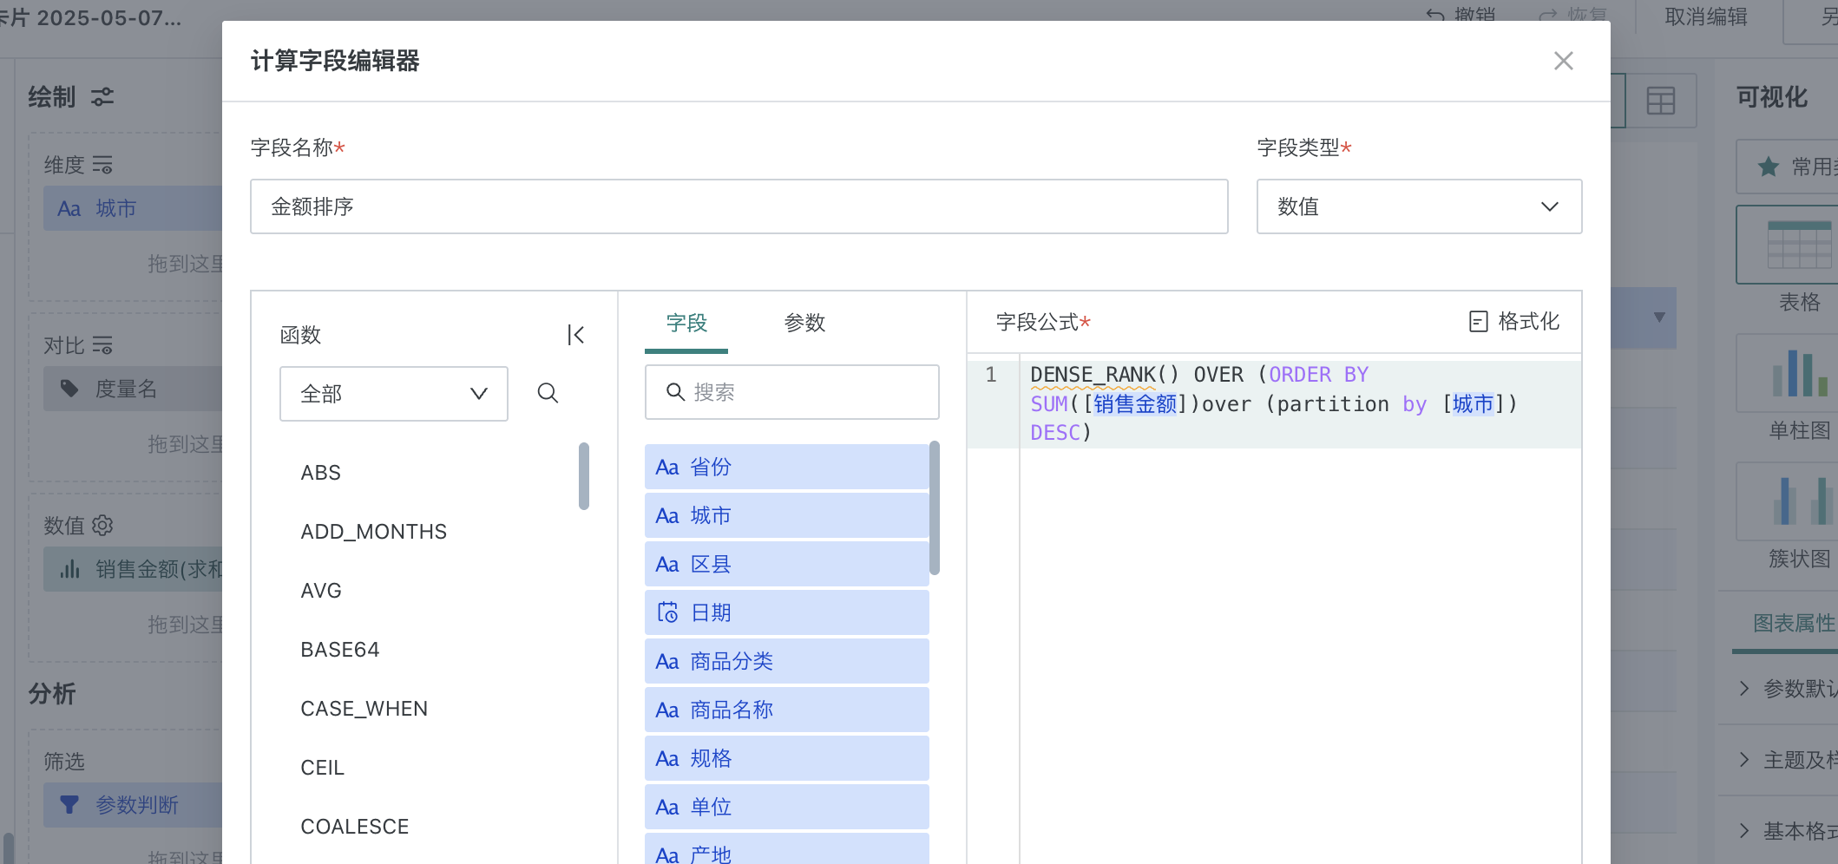This screenshot has width=1838, height=864.
Task: Insert the 城市 field from field list
Action: click(786, 515)
